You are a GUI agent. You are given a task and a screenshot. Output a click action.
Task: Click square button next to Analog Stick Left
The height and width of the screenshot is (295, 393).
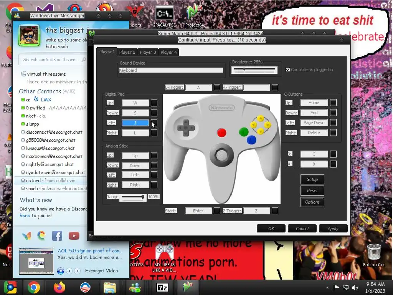coord(154,175)
